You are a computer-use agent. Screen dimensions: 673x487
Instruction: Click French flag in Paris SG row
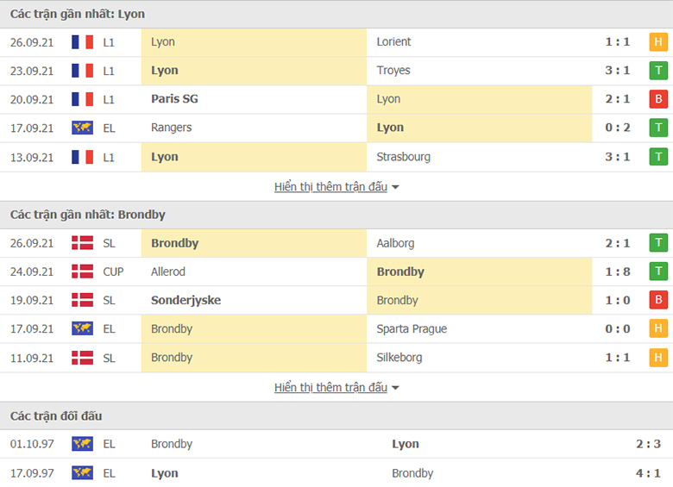(83, 99)
